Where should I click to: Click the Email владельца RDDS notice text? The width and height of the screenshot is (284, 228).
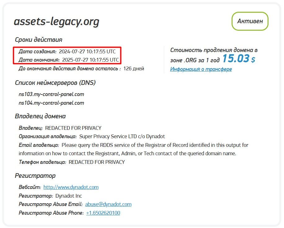(x=134, y=149)
